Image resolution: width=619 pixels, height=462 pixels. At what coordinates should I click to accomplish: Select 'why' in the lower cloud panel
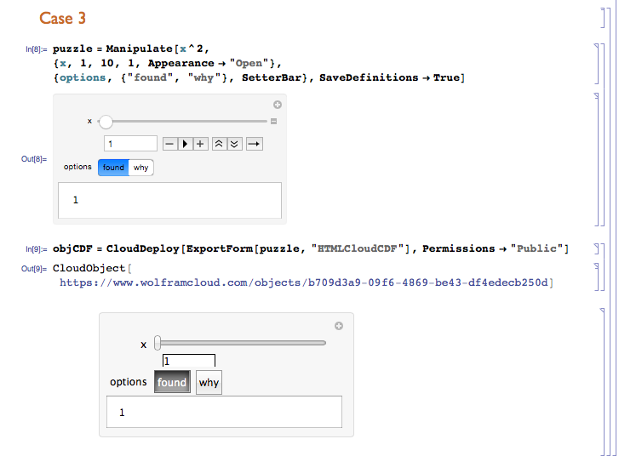(x=209, y=382)
